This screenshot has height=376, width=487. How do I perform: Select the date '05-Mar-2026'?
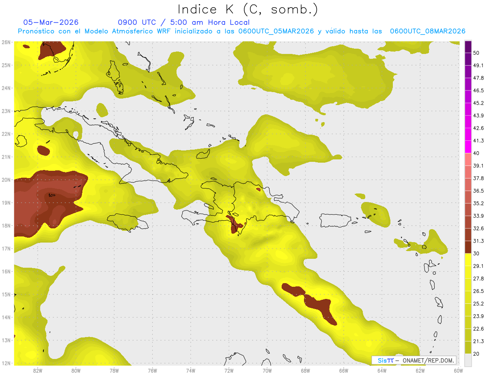tap(51, 22)
